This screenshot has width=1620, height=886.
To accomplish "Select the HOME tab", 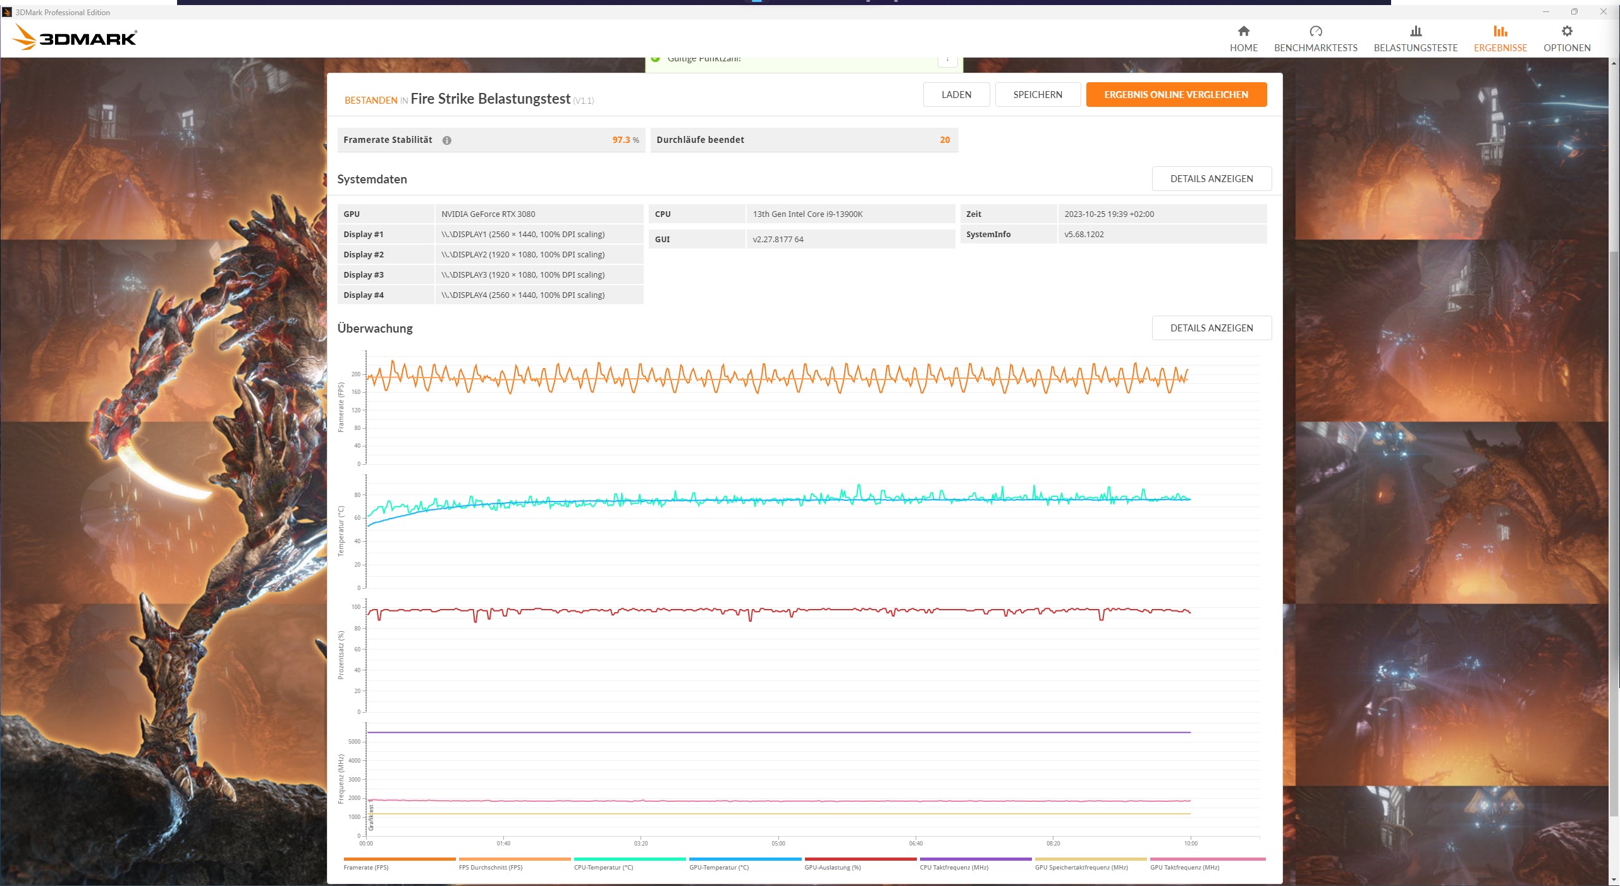I will (1243, 39).
